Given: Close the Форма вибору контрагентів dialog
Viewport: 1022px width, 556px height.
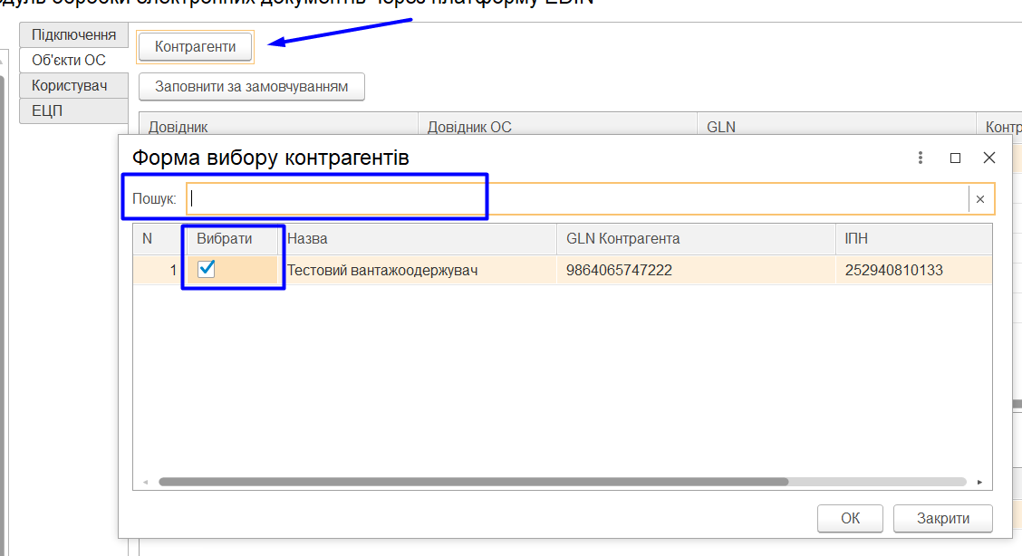Looking at the screenshot, I should tap(989, 158).
